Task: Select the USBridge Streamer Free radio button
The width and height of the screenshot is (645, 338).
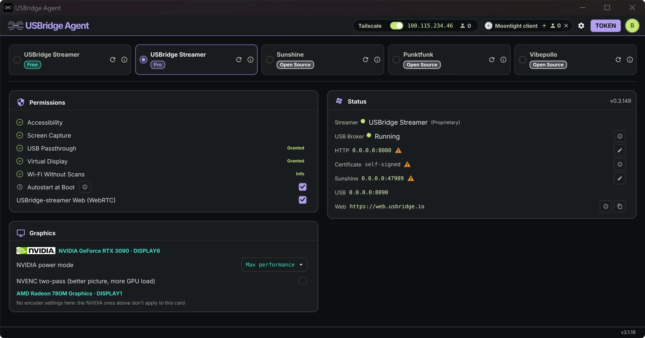Action: (x=17, y=60)
